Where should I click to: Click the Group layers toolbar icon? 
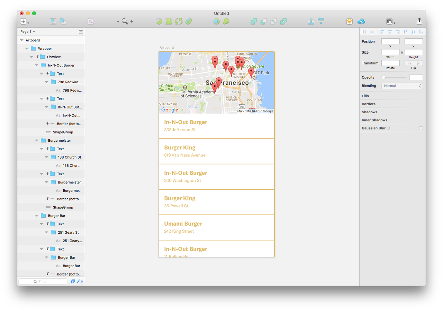53,21
